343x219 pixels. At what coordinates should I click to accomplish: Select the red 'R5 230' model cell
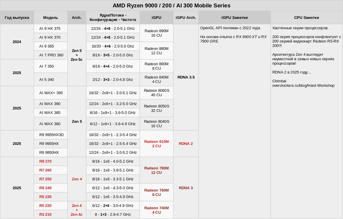click(51, 197)
